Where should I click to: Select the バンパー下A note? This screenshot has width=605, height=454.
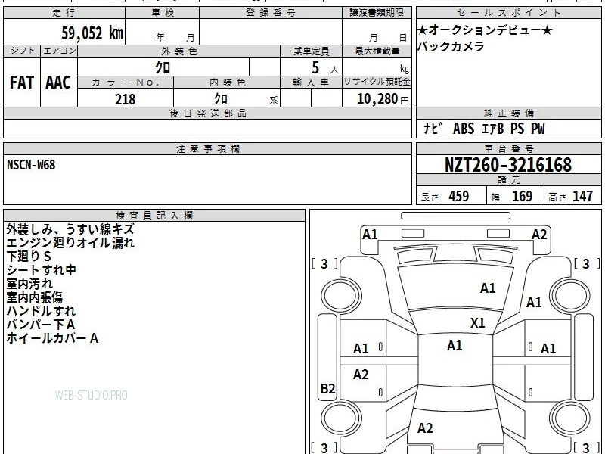coord(41,325)
